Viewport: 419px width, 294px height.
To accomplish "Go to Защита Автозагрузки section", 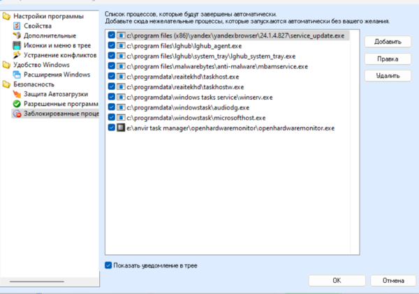I will [x=56, y=94].
